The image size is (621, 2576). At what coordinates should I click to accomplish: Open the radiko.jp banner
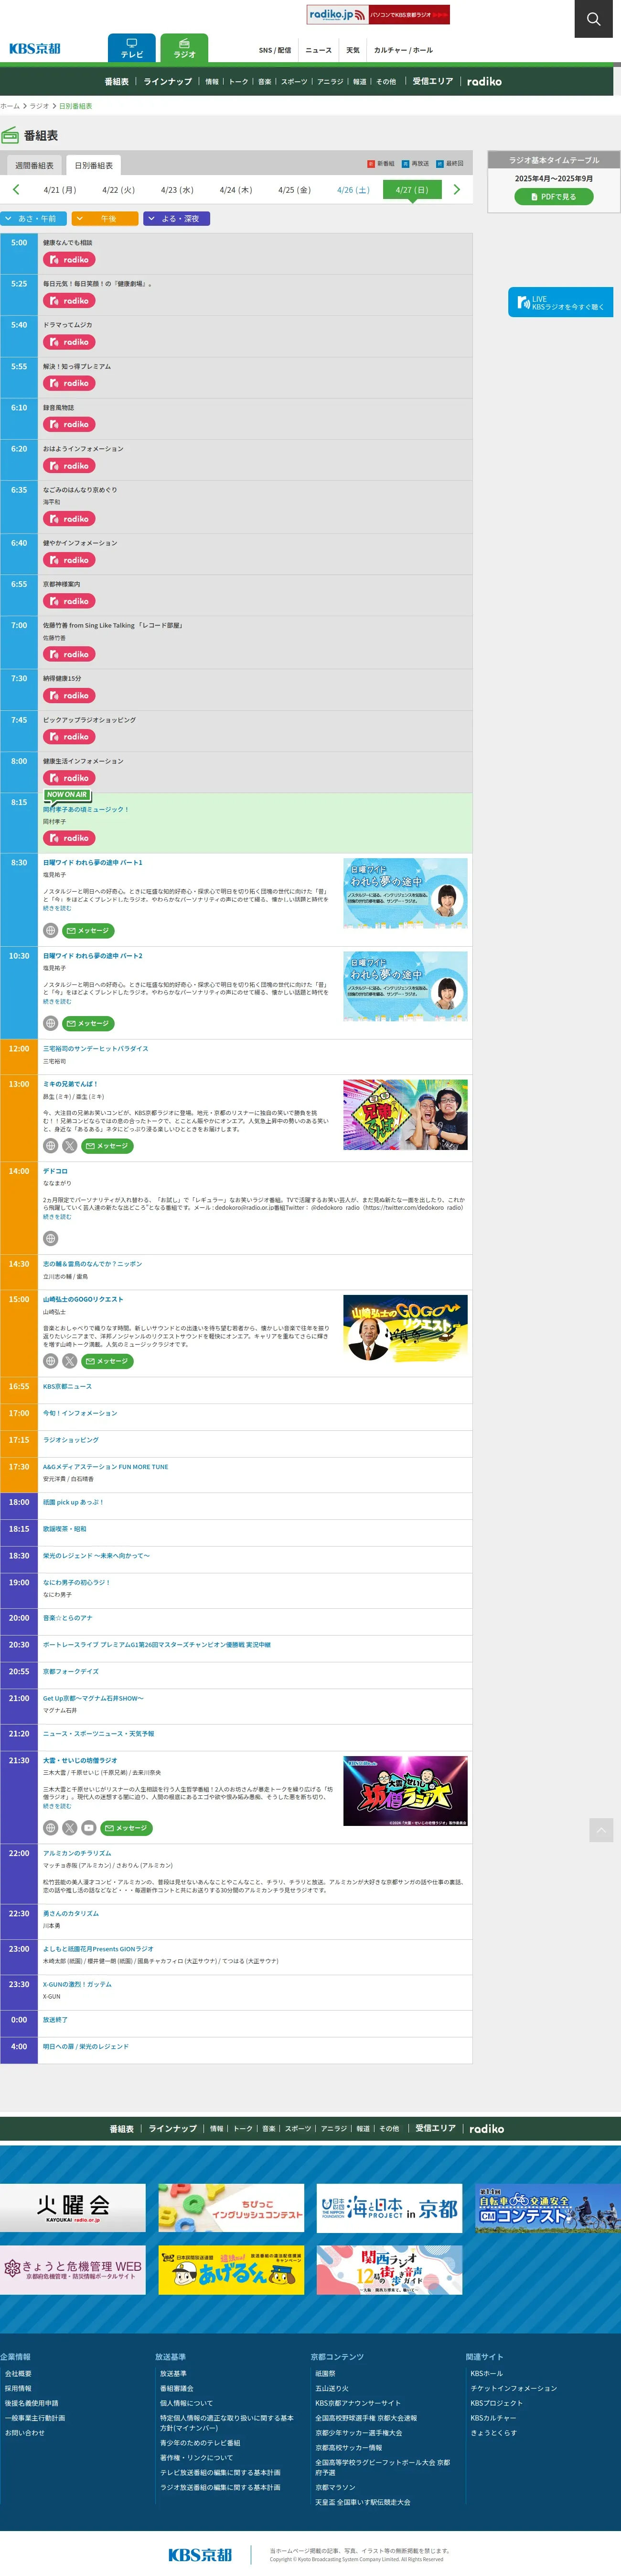(x=377, y=14)
